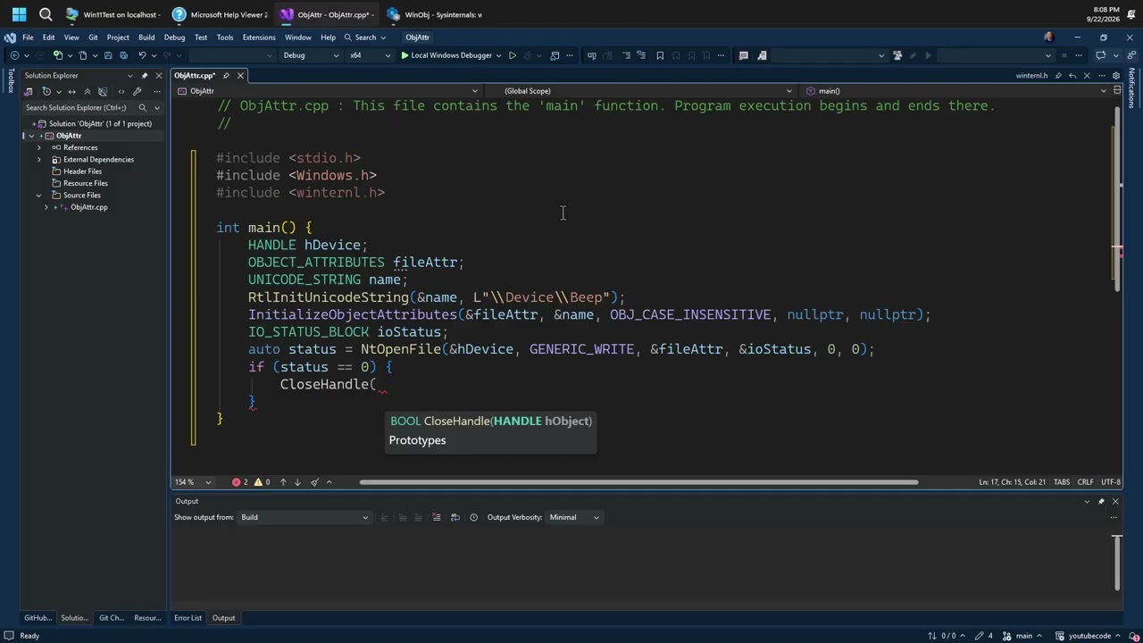Open the Debug configuration dropdown
Image resolution: width=1143 pixels, height=643 pixels.
[311, 55]
